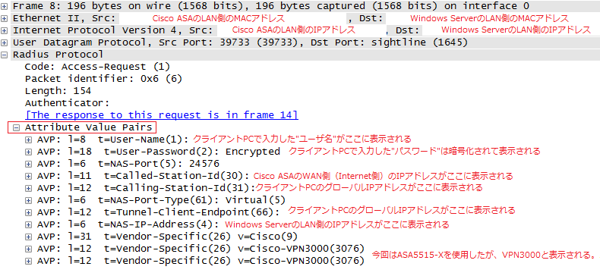
Task: Select the Length: 154 line
Action: [58, 91]
